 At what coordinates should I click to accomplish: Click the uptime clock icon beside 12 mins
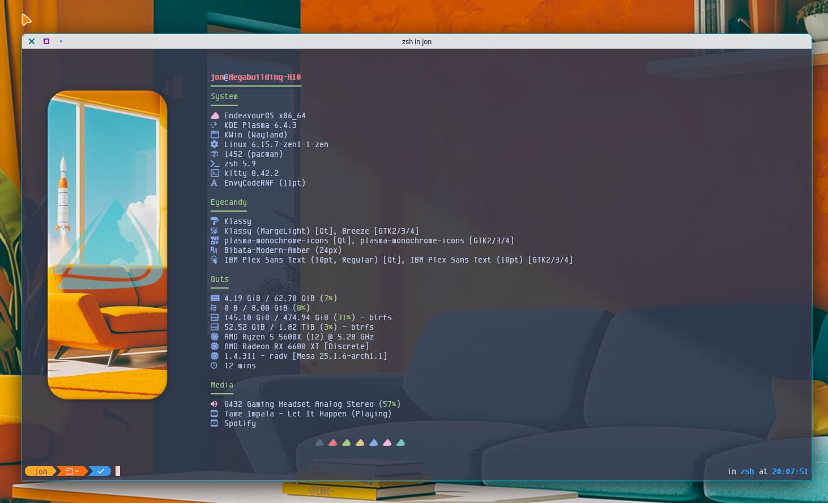pyautogui.click(x=214, y=366)
